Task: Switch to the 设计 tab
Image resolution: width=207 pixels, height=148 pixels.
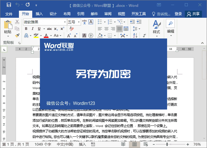Action: pyautogui.click(x=53, y=14)
